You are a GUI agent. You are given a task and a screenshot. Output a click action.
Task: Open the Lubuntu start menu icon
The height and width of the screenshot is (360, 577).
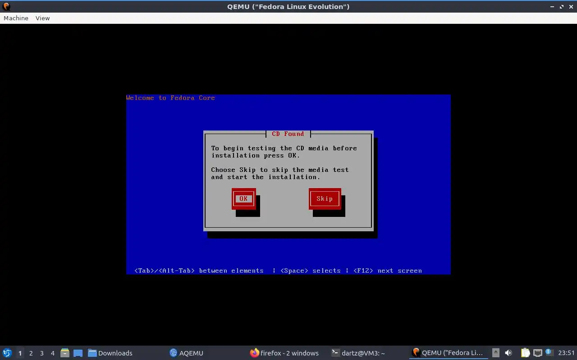click(7, 353)
